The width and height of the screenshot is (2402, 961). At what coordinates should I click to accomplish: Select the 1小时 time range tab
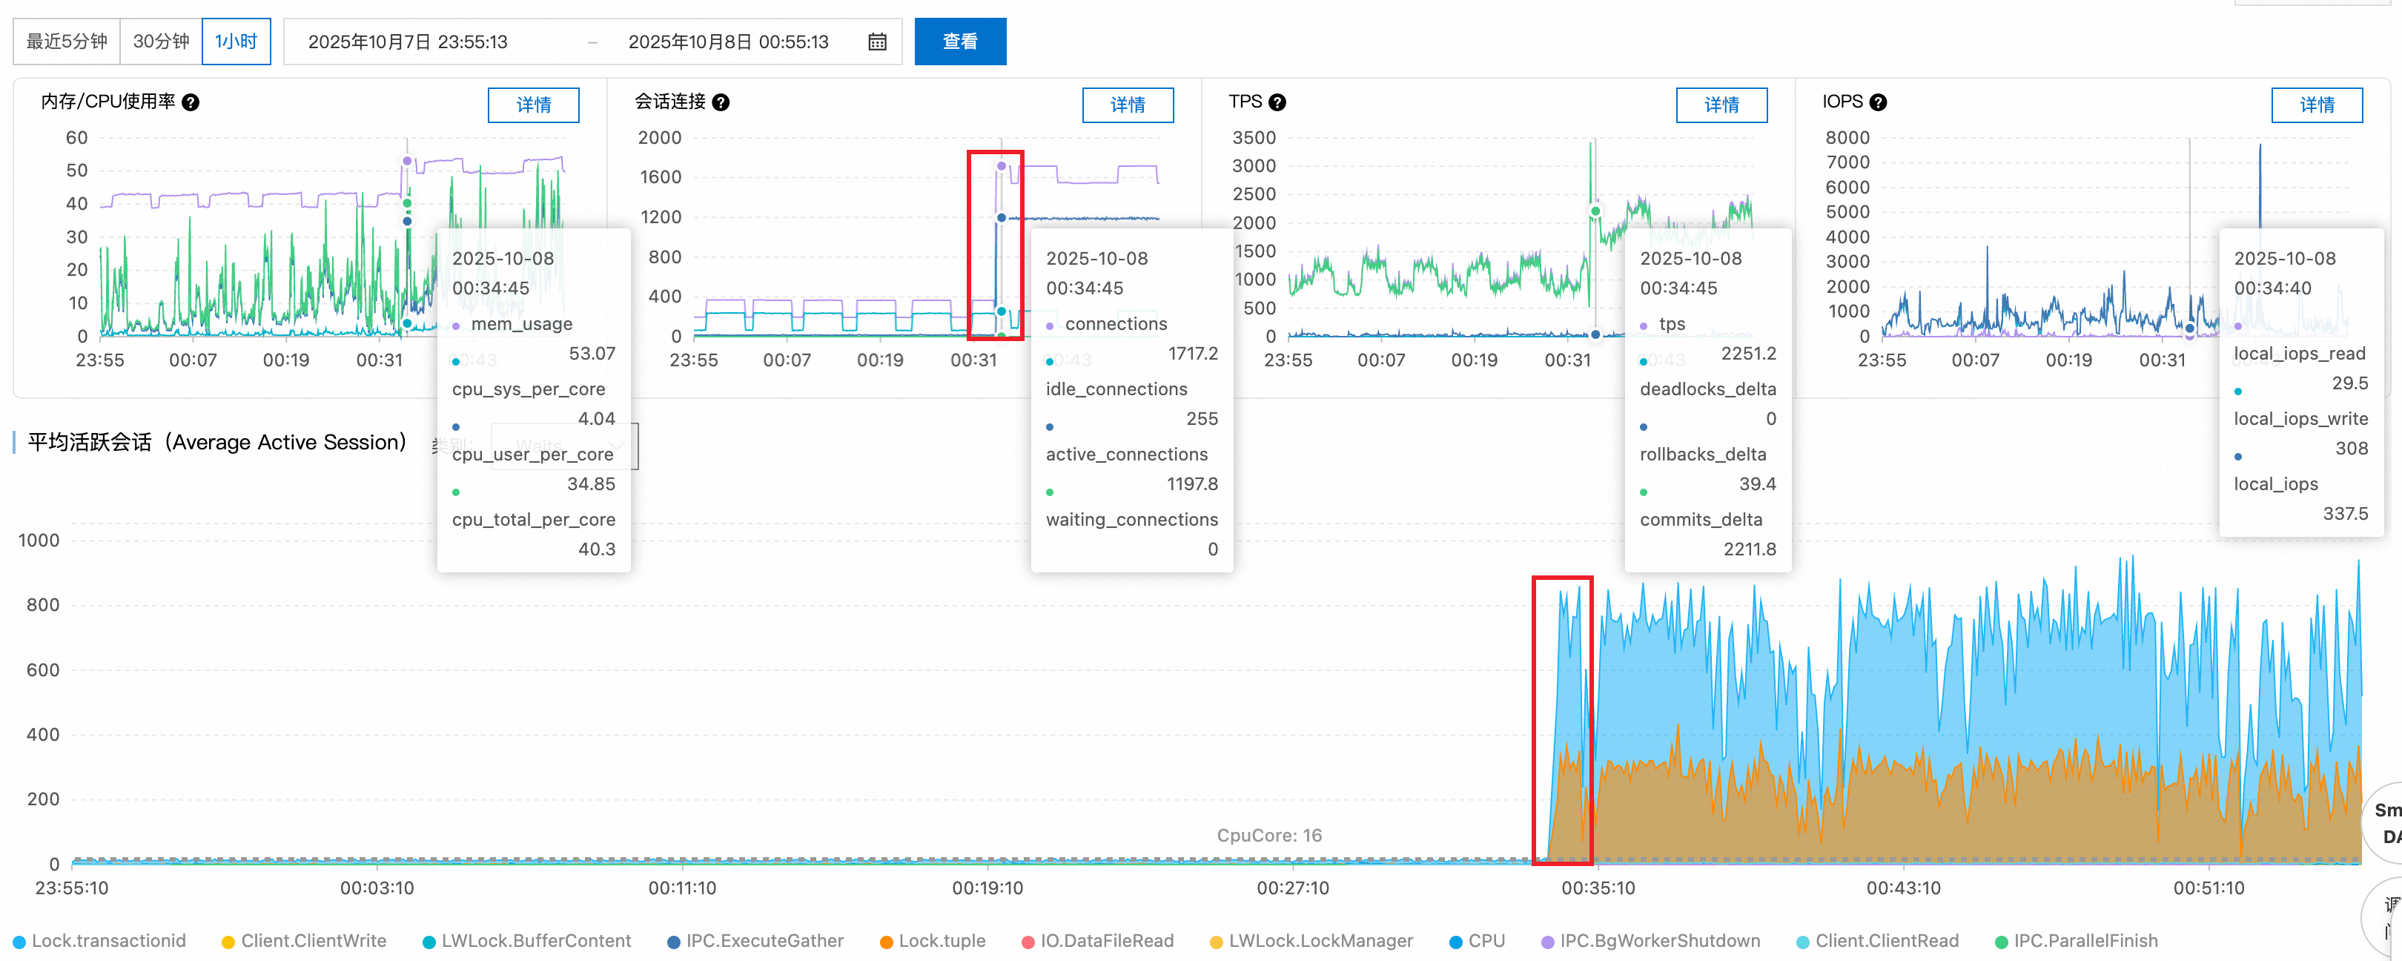pos(236,42)
